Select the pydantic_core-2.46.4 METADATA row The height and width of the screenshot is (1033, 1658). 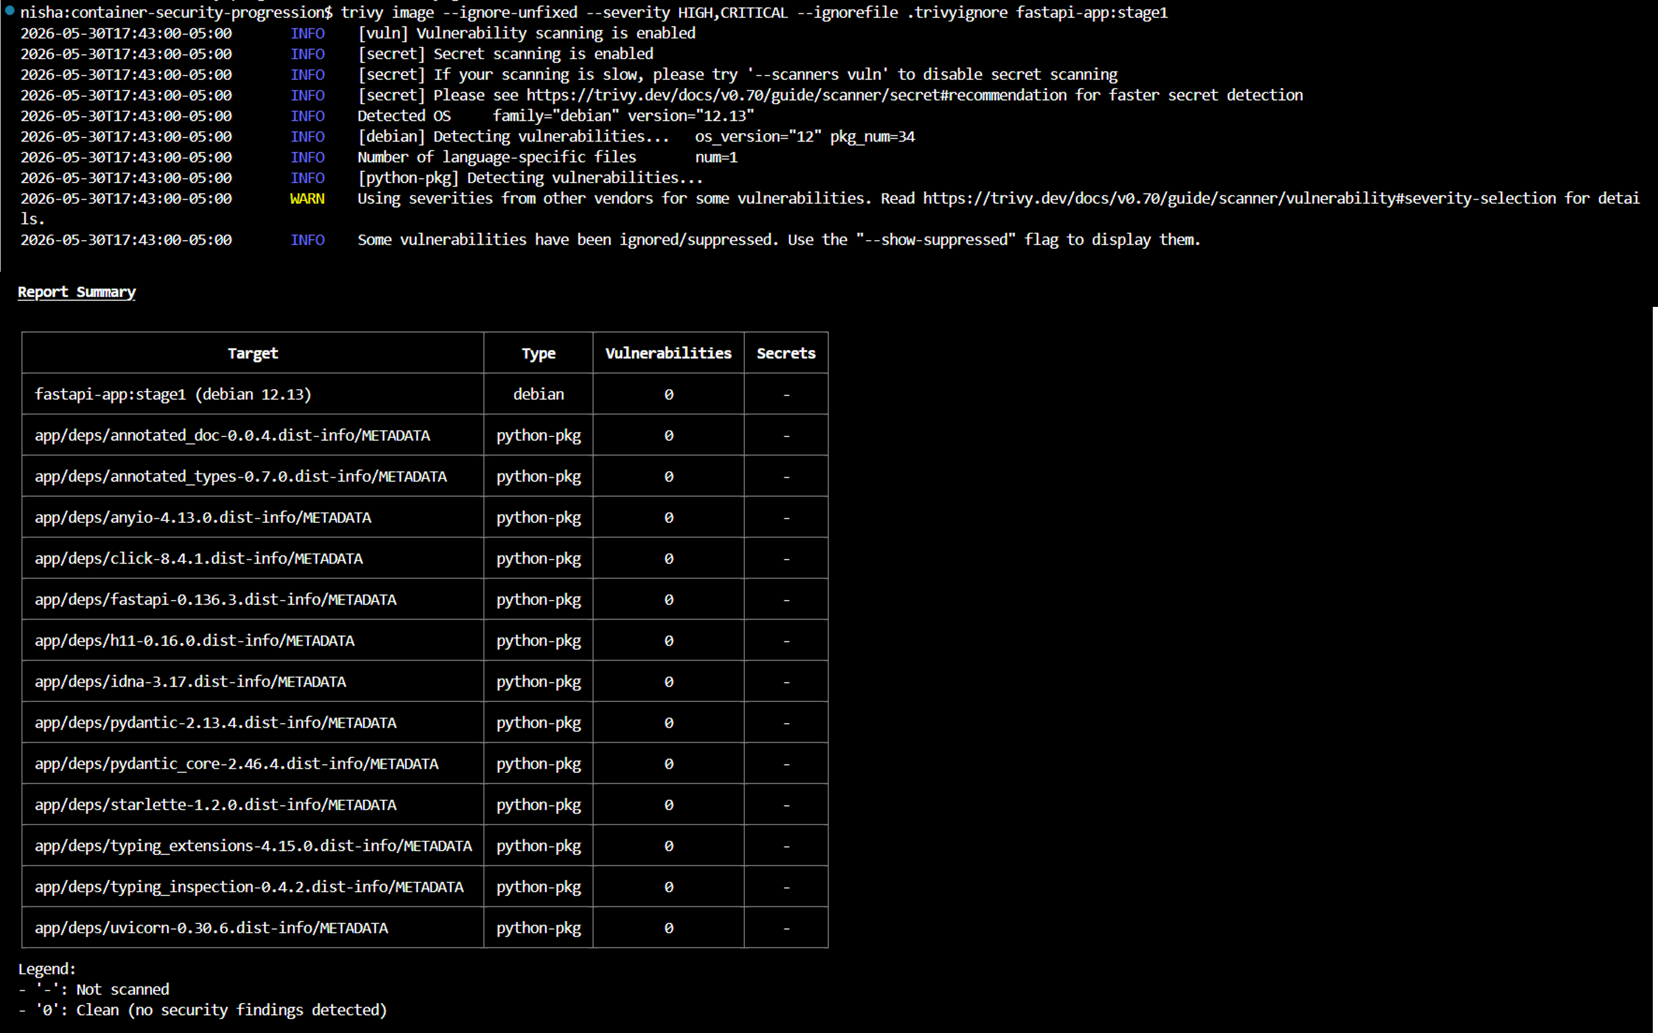point(425,763)
